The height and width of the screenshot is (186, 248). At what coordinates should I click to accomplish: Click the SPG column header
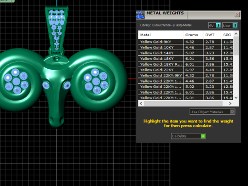tap(227, 35)
